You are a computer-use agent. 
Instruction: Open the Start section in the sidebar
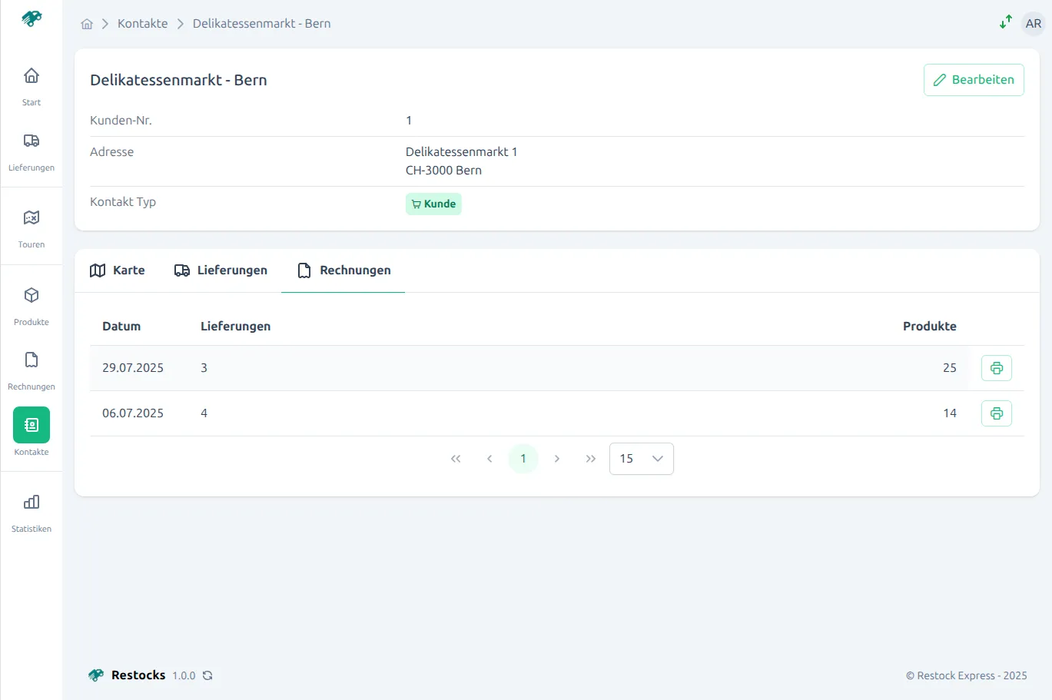point(31,83)
